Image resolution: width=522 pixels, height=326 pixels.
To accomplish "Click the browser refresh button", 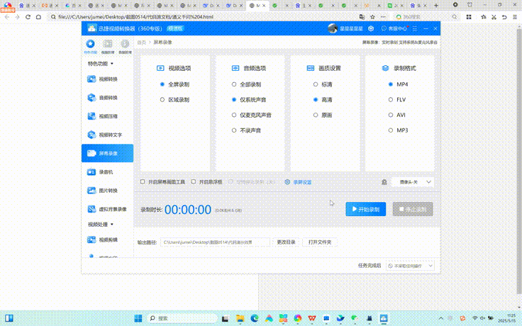I will coord(28,17).
